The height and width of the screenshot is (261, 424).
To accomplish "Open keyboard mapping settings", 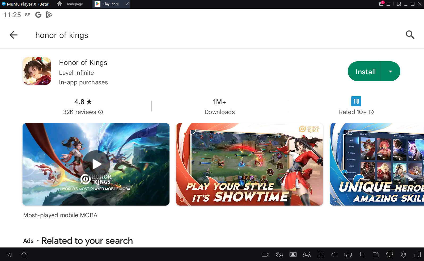I will [293, 255].
